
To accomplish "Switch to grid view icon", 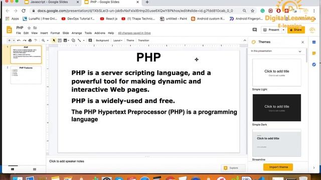I will pyautogui.click(x=35, y=169).
